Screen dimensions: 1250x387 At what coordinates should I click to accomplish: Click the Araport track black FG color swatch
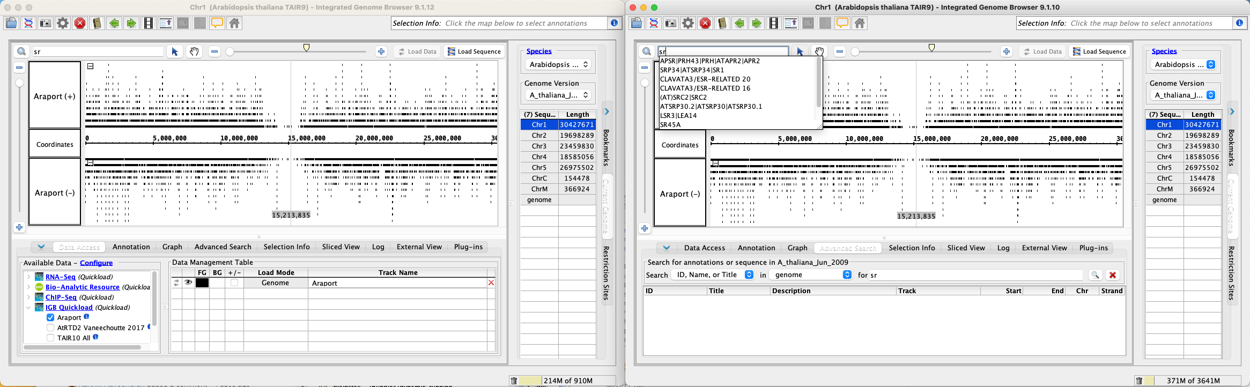click(202, 283)
